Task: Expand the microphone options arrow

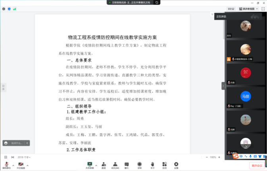Action: click(x=13, y=165)
